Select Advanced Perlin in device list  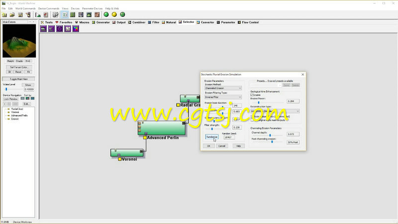(x=19, y=115)
